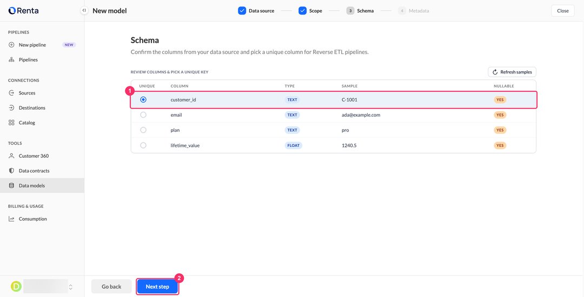
Task: Jump to the Data source step label
Action: pyautogui.click(x=262, y=11)
